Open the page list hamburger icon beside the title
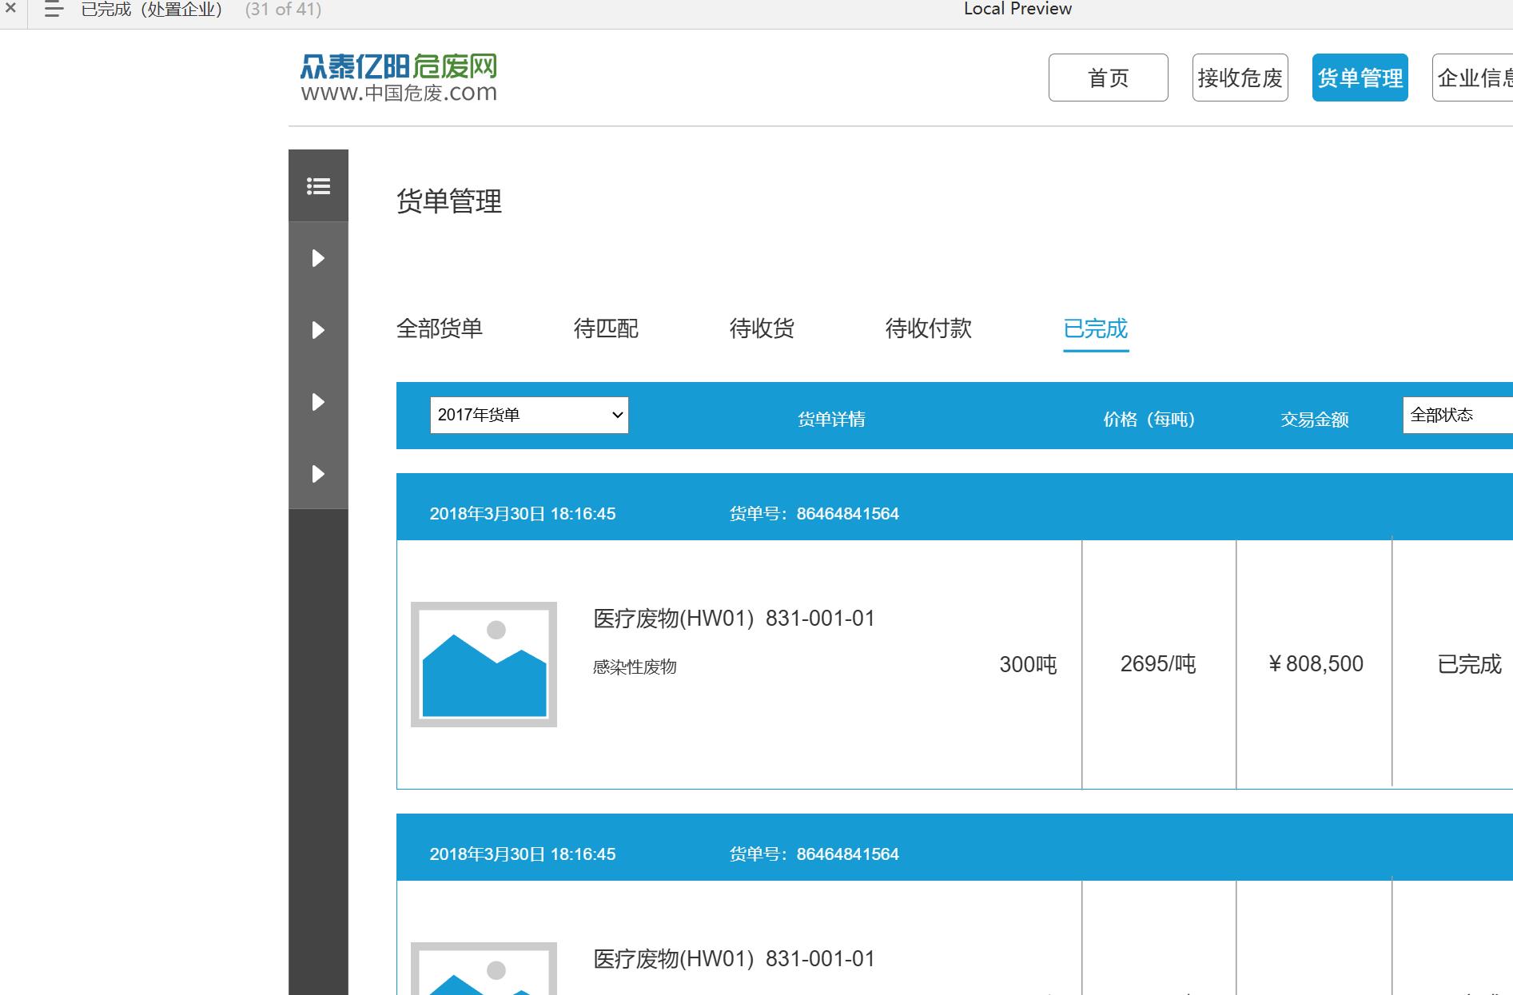Viewport: 1513px width, 995px height. pyautogui.click(x=54, y=10)
